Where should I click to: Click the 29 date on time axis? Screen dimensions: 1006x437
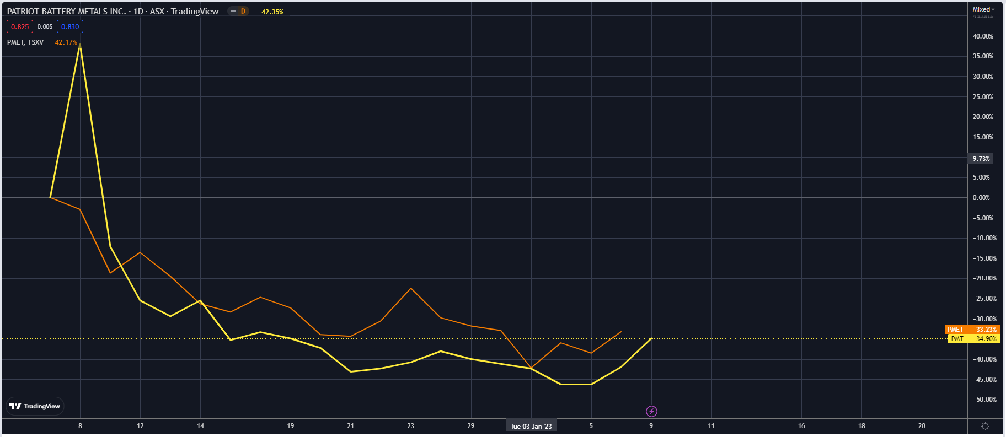click(470, 426)
